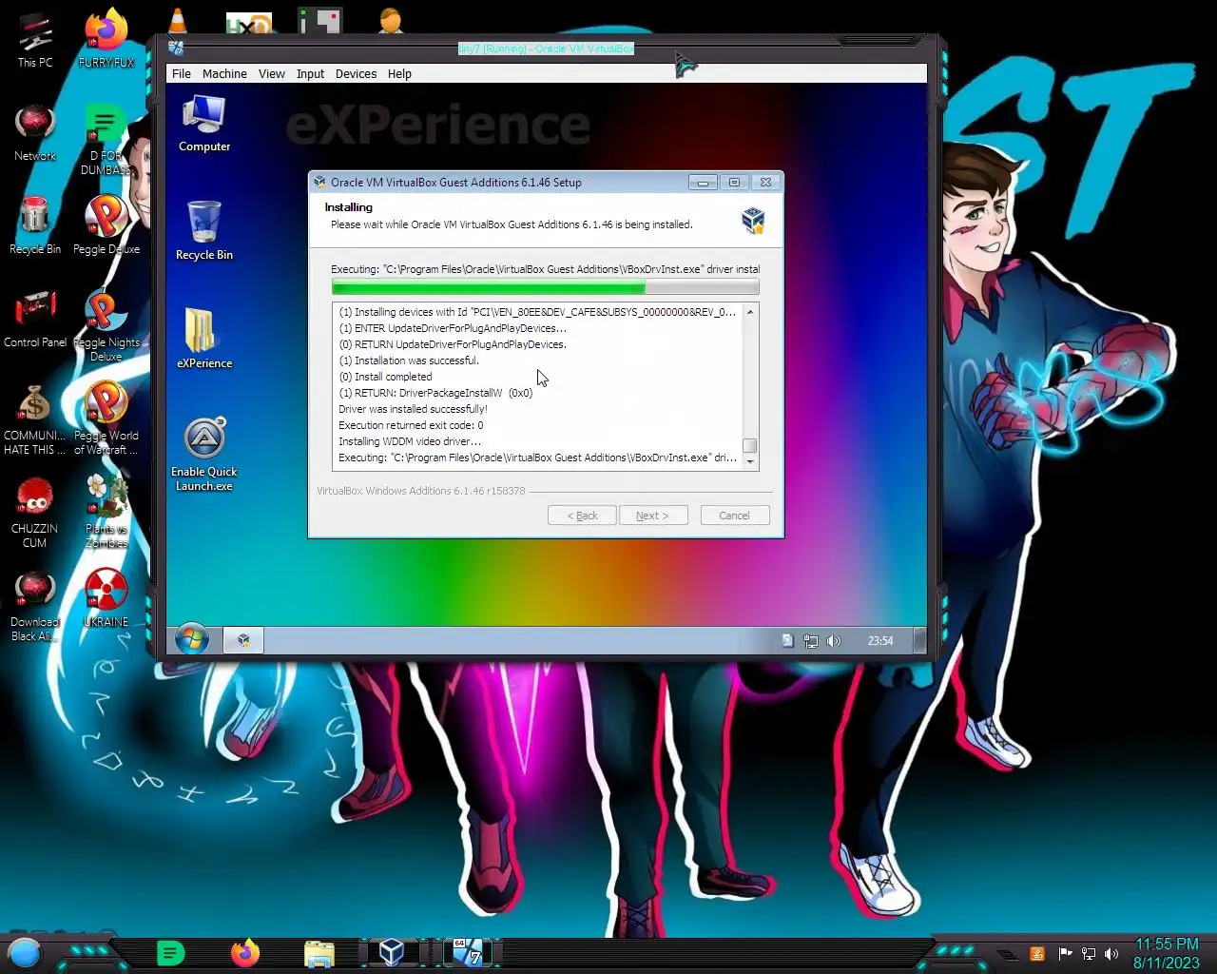Select the host desktop Recycle Bin icon
The height and width of the screenshot is (974, 1217).
click(x=35, y=225)
